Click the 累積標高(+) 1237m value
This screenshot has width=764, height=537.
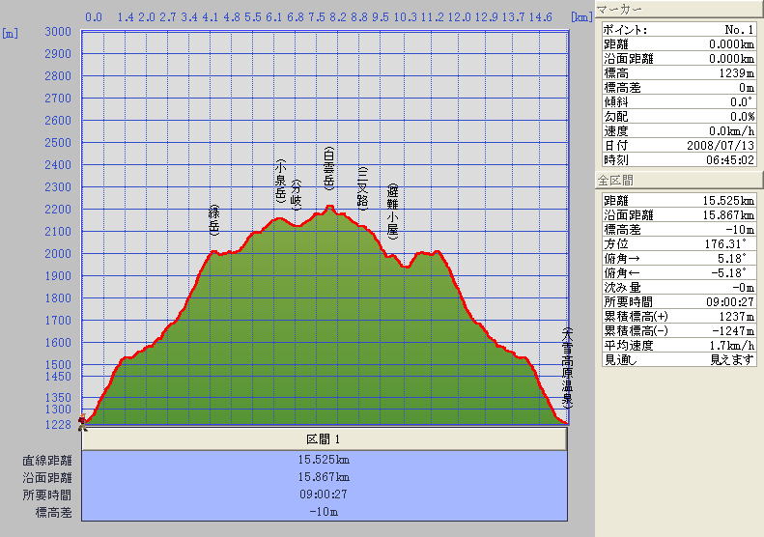pos(736,316)
